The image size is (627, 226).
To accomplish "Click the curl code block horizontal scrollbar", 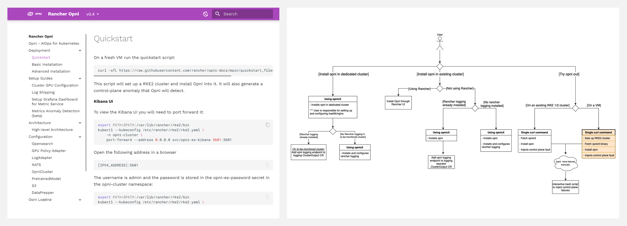I will pos(162,76).
